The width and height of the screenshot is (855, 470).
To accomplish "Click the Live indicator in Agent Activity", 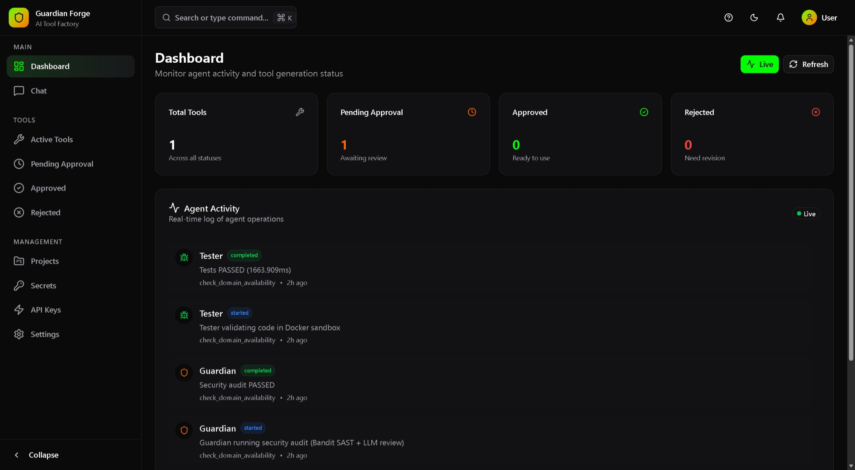I will click(806, 213).
